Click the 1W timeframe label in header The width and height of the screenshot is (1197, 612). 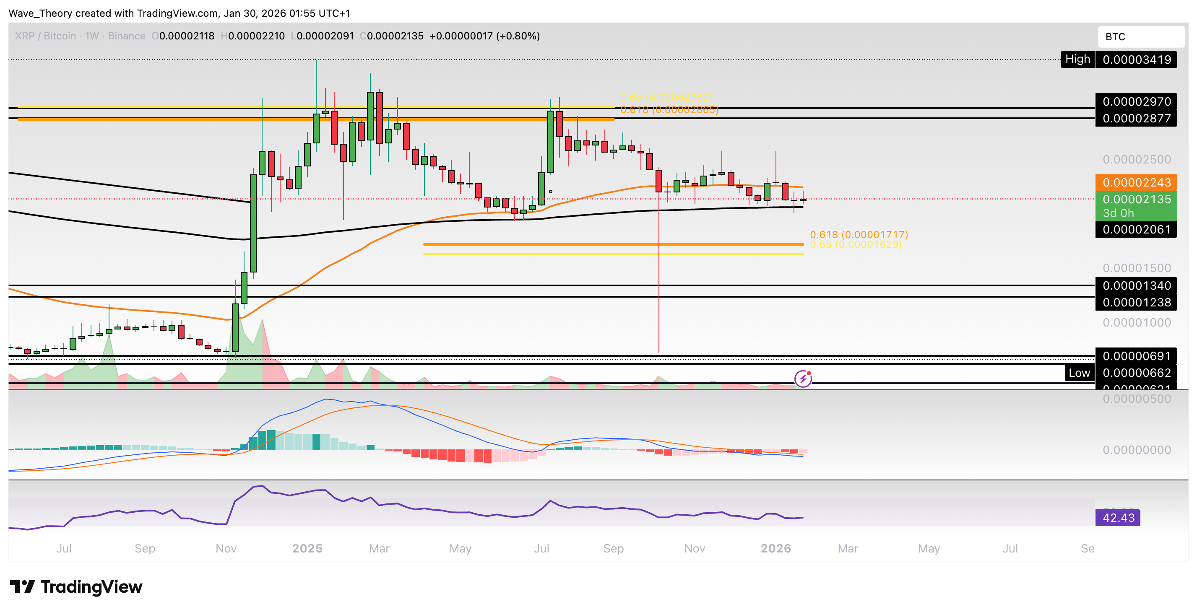91,36
